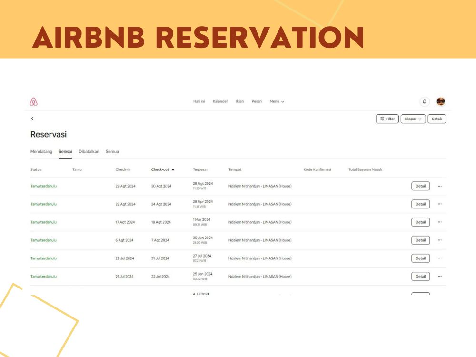Expand the Menu dropdown in top navigation
476x357 pixels.
click(277, 101)
